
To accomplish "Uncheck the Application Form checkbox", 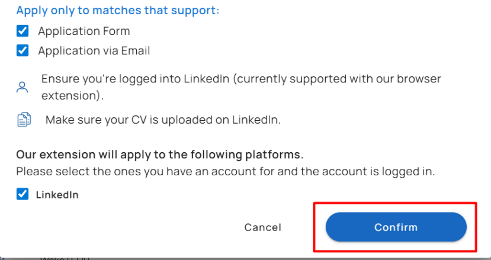I will click(23, 31).
